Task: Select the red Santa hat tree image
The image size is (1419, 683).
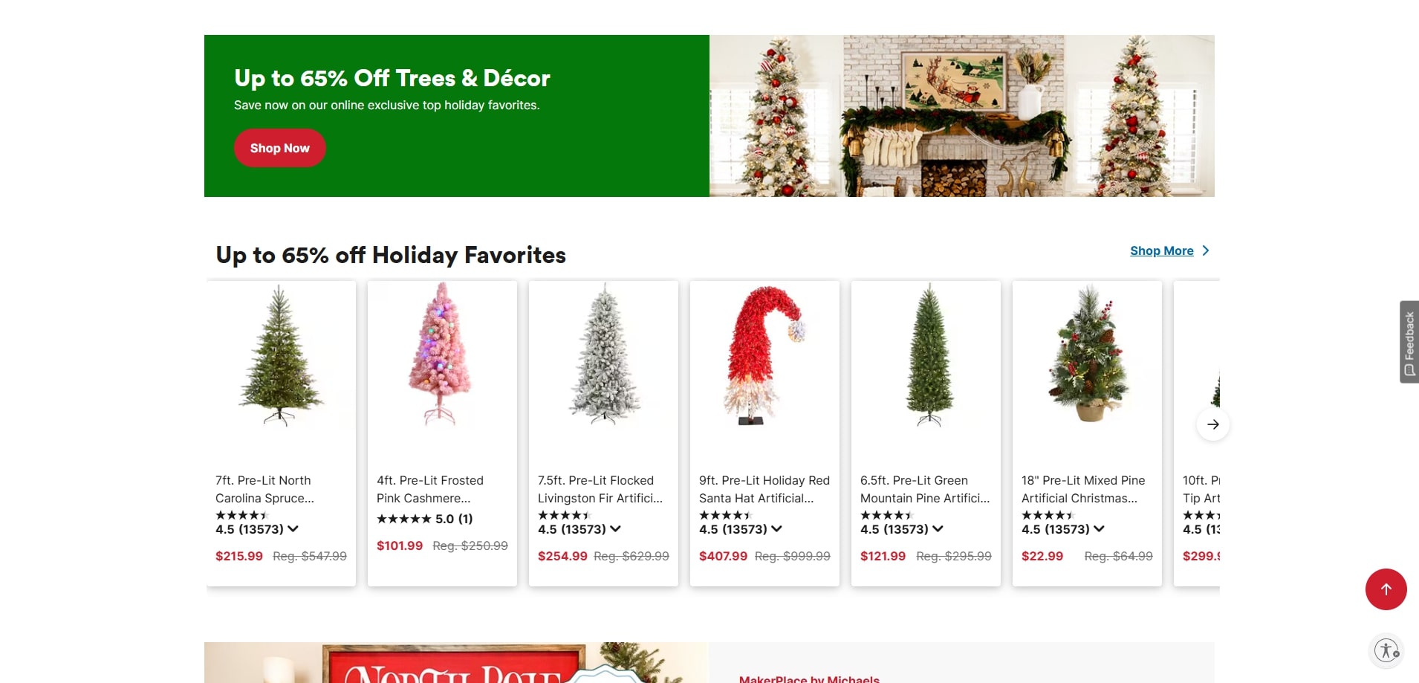Action: coord(764,355)
